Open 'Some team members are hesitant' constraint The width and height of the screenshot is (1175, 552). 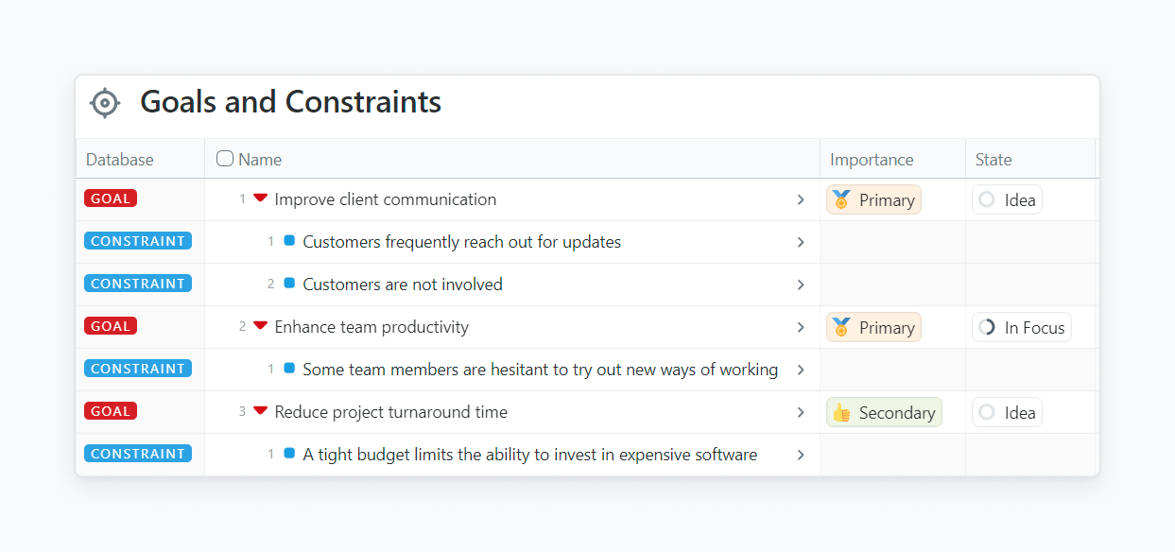[x=540, y=370]
